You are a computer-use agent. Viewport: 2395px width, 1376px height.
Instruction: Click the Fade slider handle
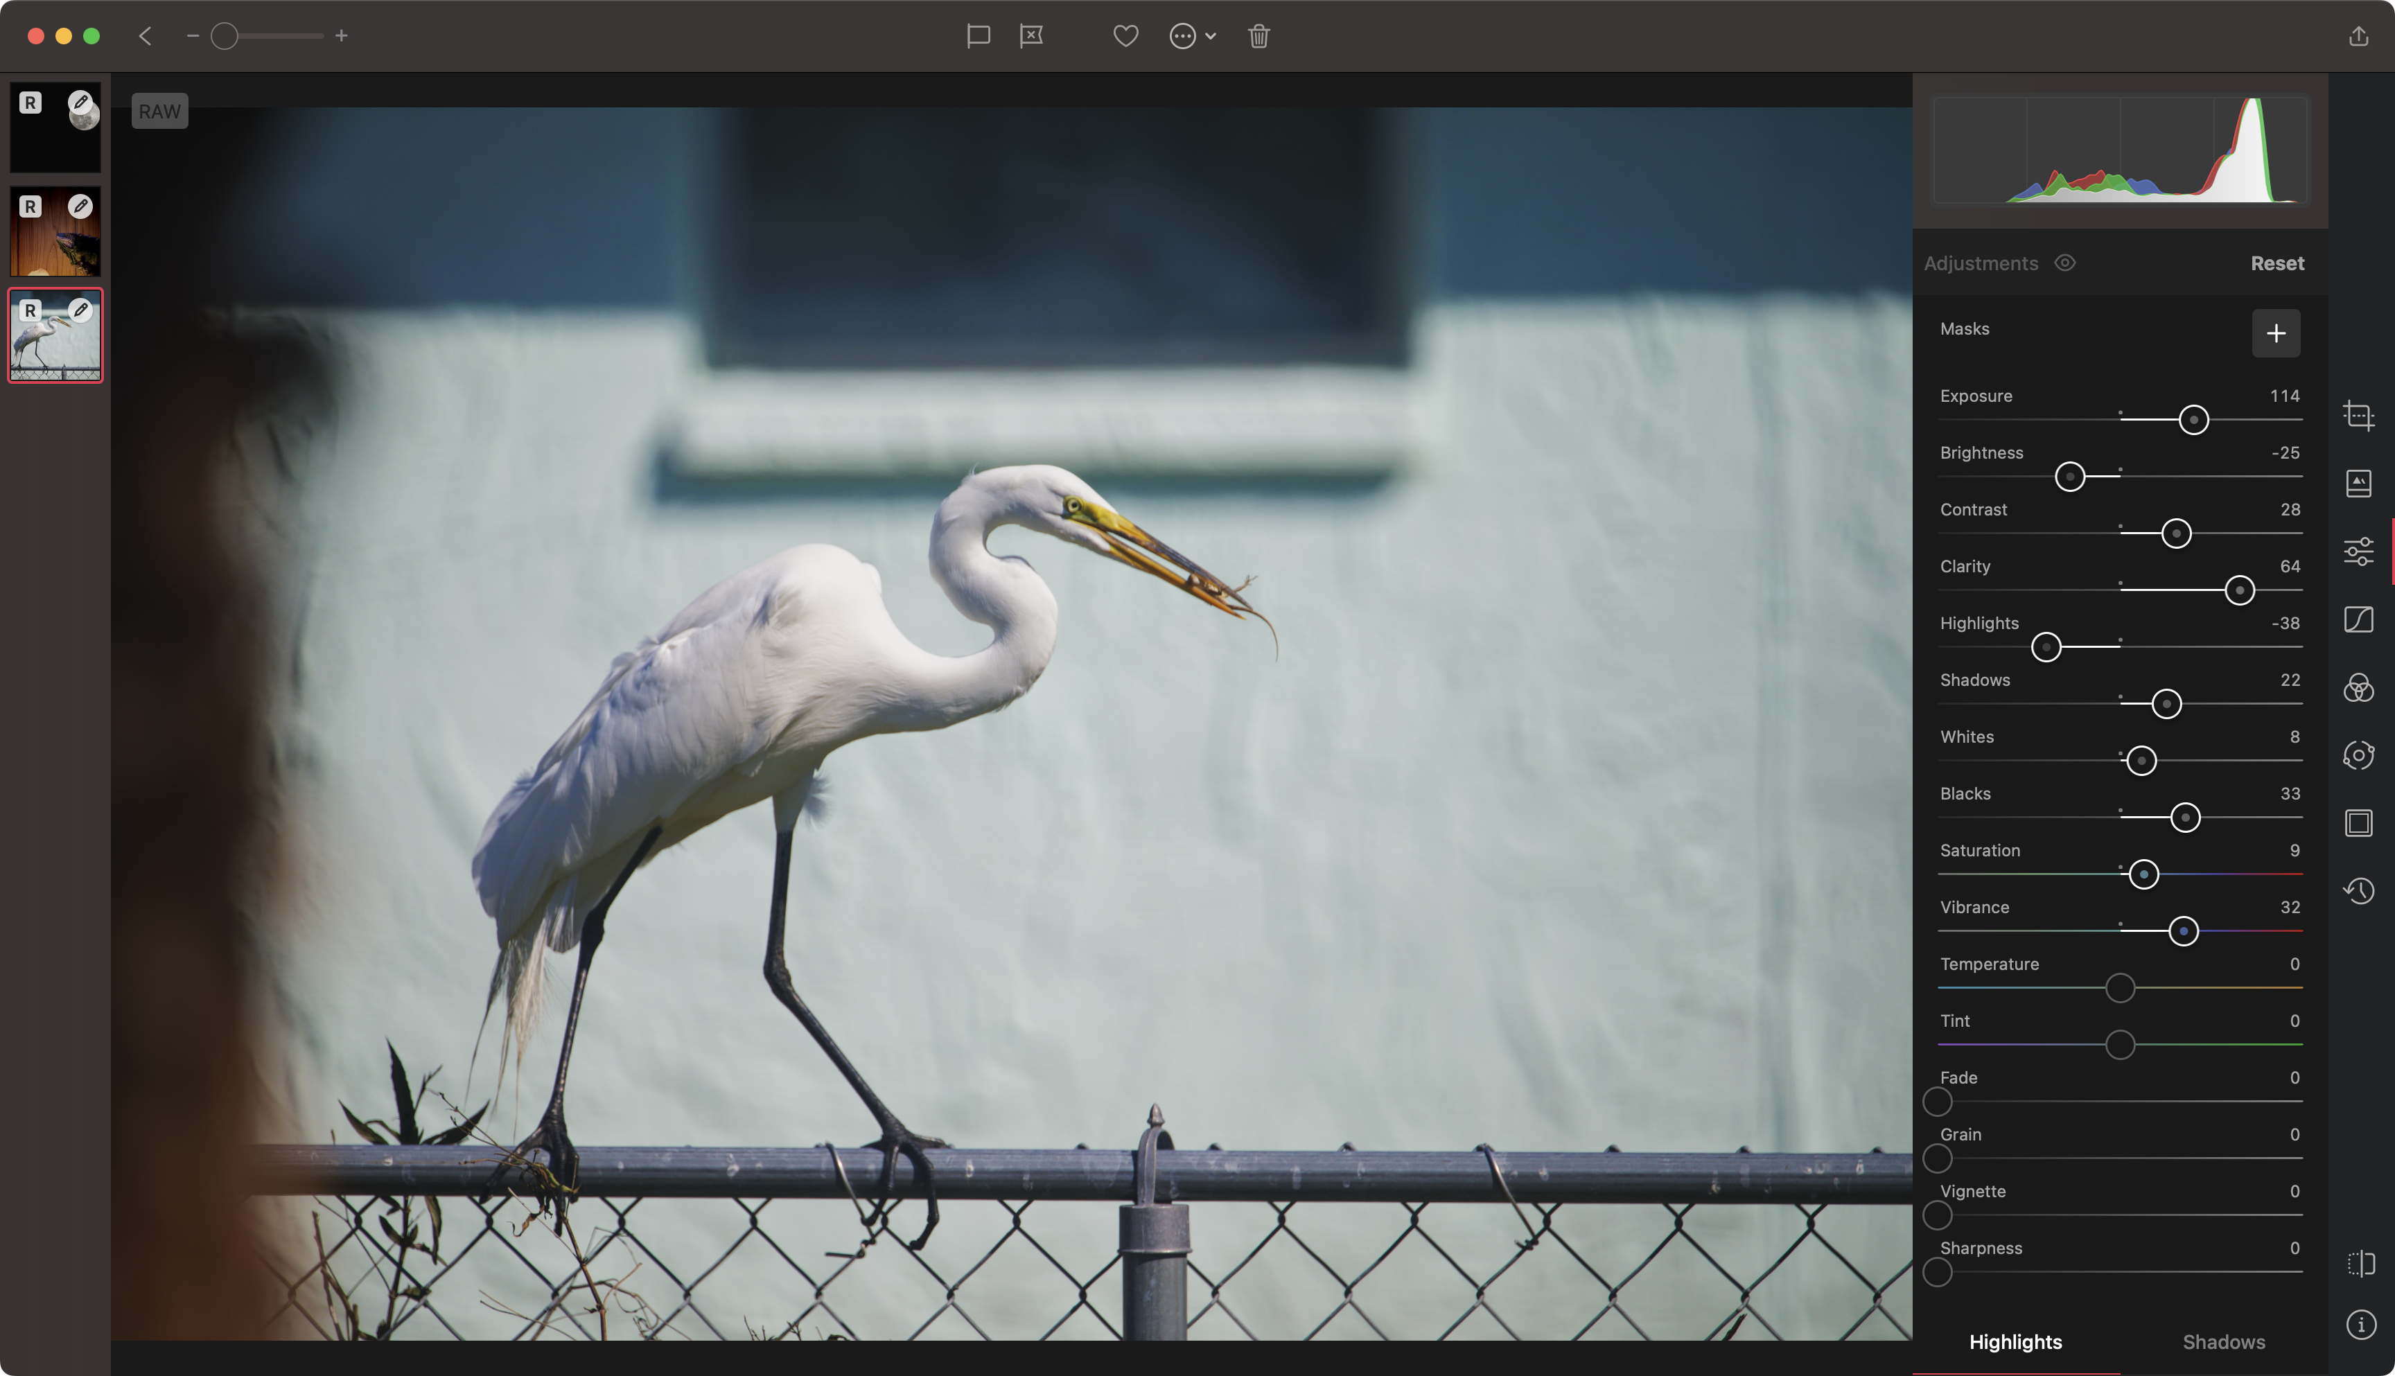(x=1938, y=1101)
